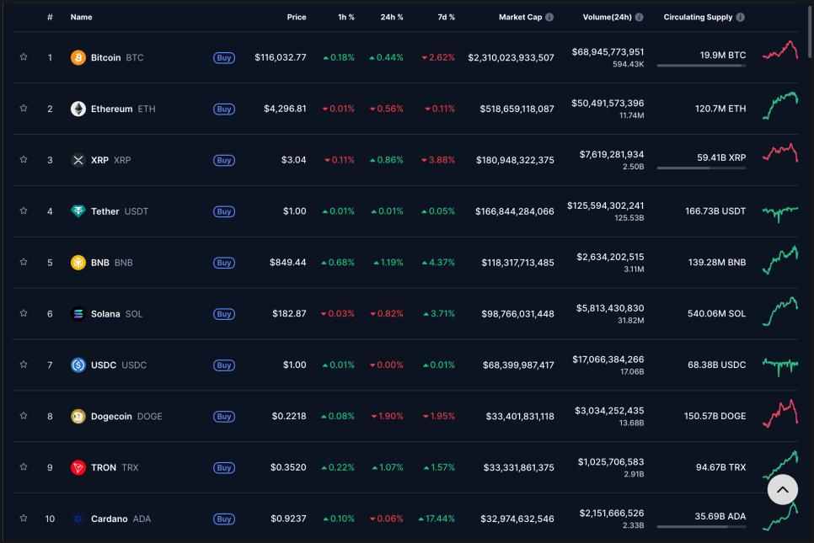The image size is (814, 543).
Task: Click the Buy button for BNB
Action: [x=224, y=263]
